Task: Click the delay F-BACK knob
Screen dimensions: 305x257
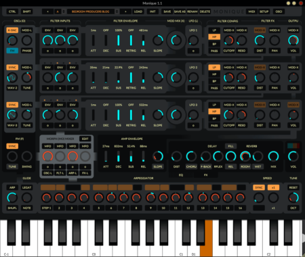Action: tap(206, 156)
